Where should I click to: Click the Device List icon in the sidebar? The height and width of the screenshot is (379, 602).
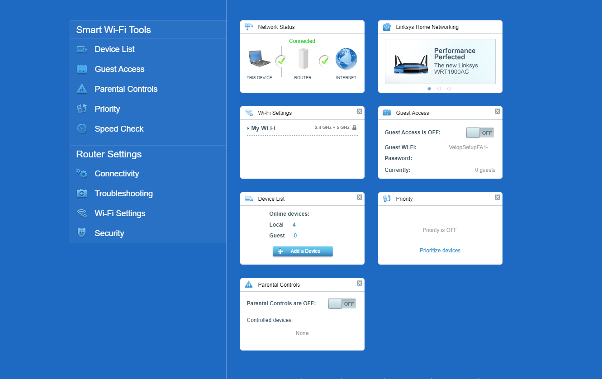coord(82,48)
